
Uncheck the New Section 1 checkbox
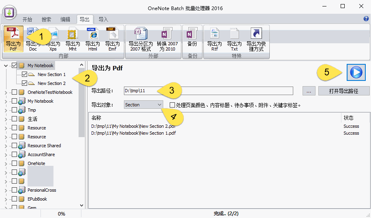(24, 74)
